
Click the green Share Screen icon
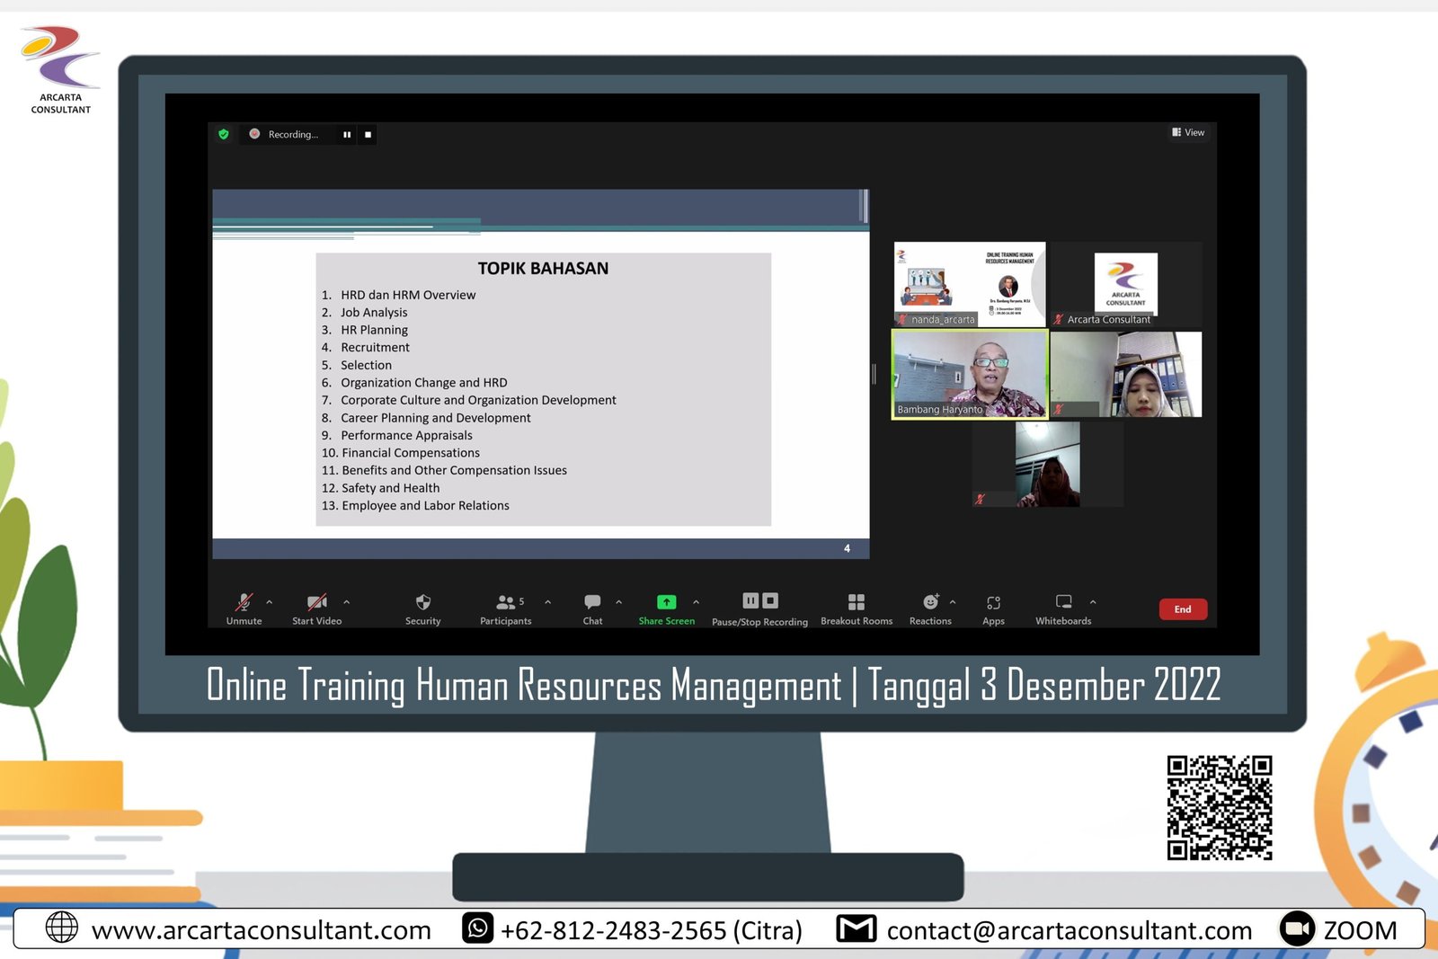point(666,603)
